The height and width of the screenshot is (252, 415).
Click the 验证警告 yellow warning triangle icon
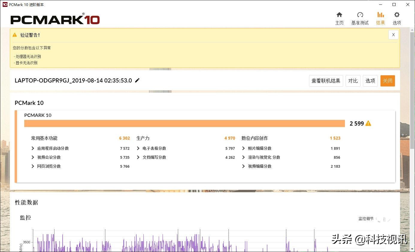pos(15,35)
